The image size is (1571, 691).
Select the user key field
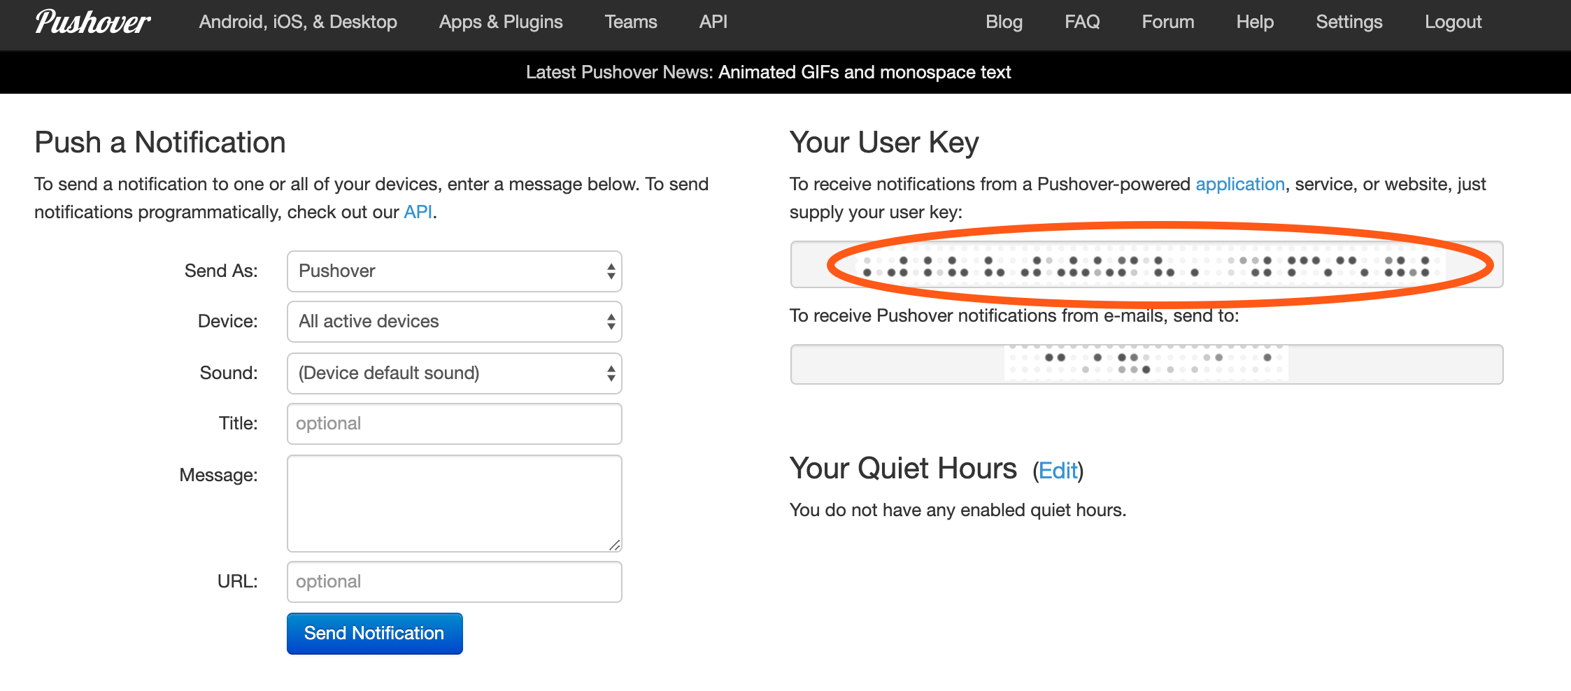[x=1146, y=264]
